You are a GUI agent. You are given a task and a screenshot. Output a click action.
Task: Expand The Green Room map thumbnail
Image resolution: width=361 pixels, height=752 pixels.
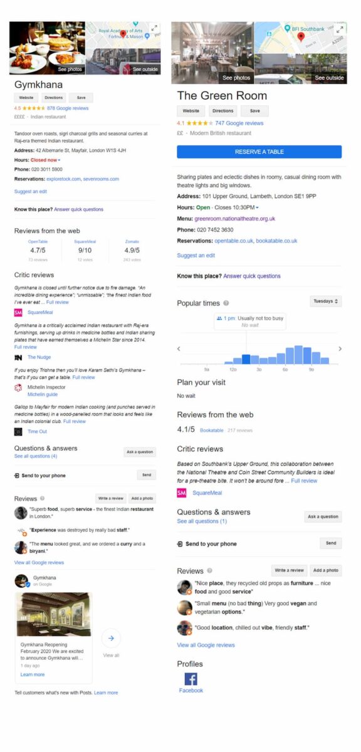click(x=340, y=29)
